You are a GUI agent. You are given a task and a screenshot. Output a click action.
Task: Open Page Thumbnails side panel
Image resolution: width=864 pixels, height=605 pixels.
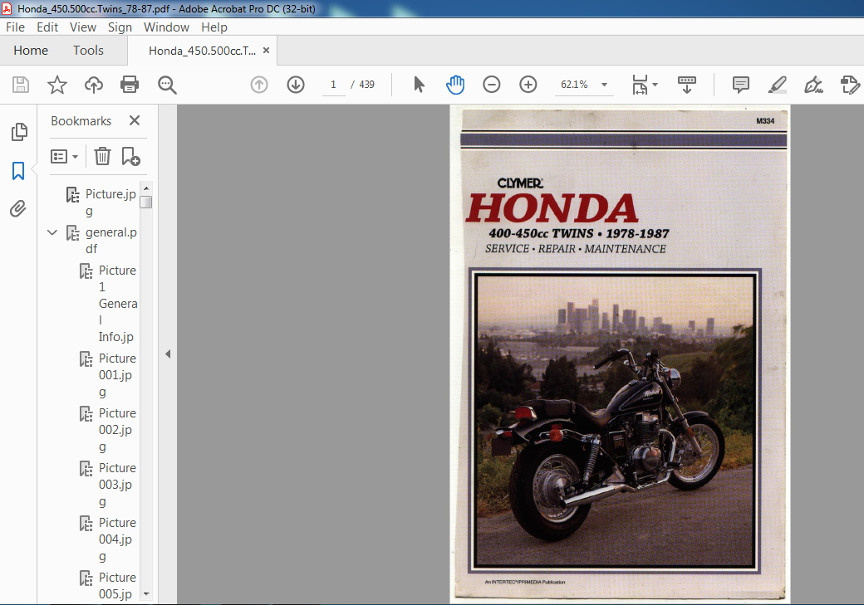pos(19,132)
